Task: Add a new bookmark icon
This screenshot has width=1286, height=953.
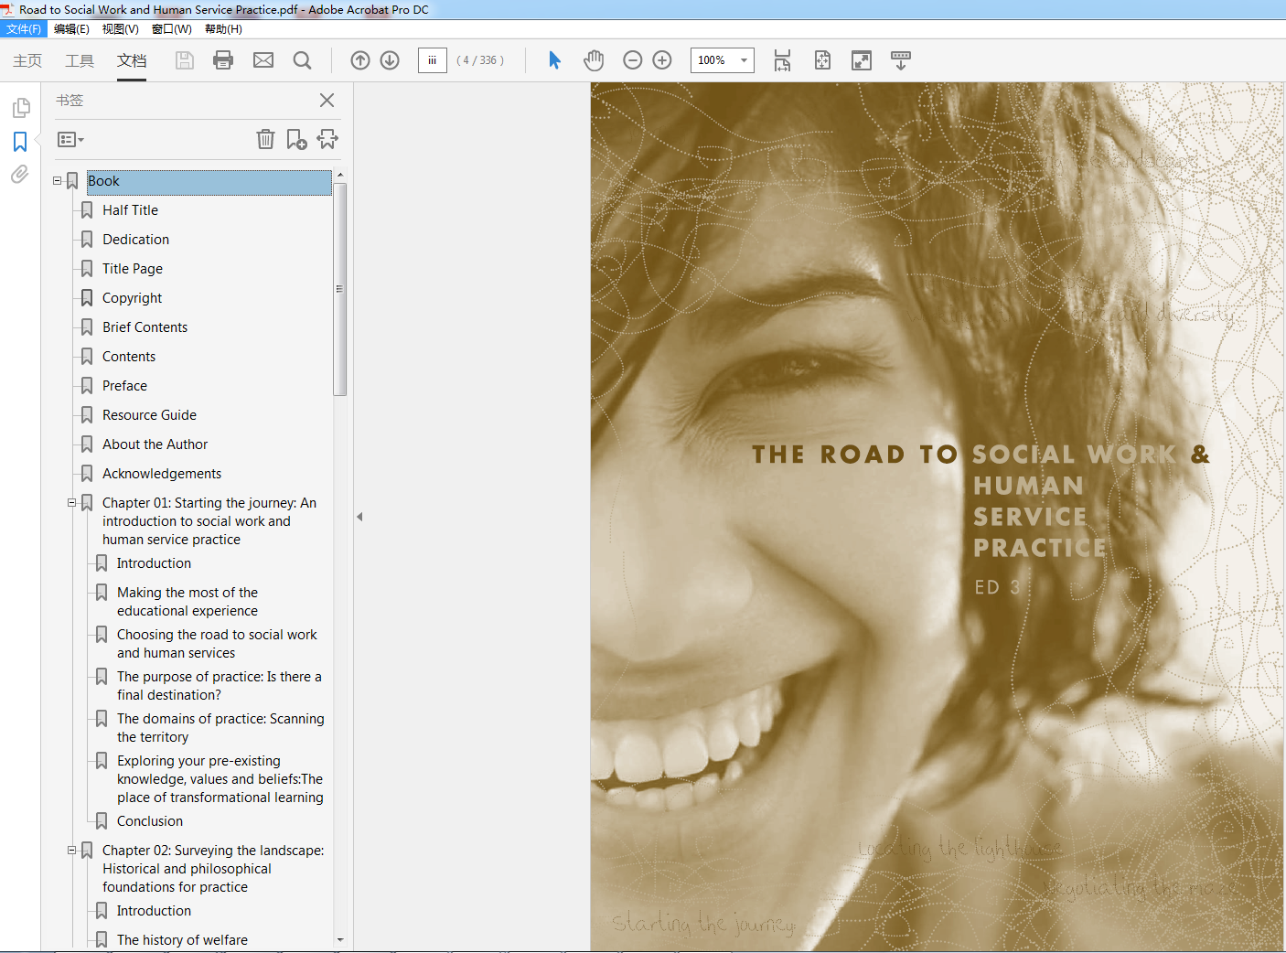Action: 296,139
